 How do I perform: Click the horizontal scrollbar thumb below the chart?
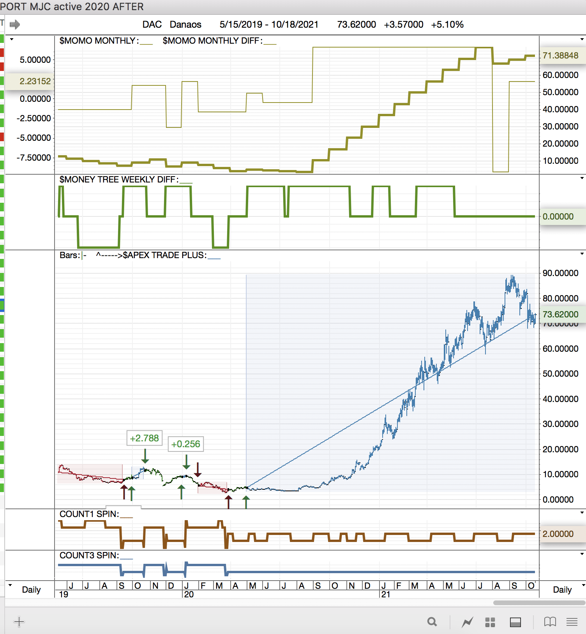pos(539,603)
